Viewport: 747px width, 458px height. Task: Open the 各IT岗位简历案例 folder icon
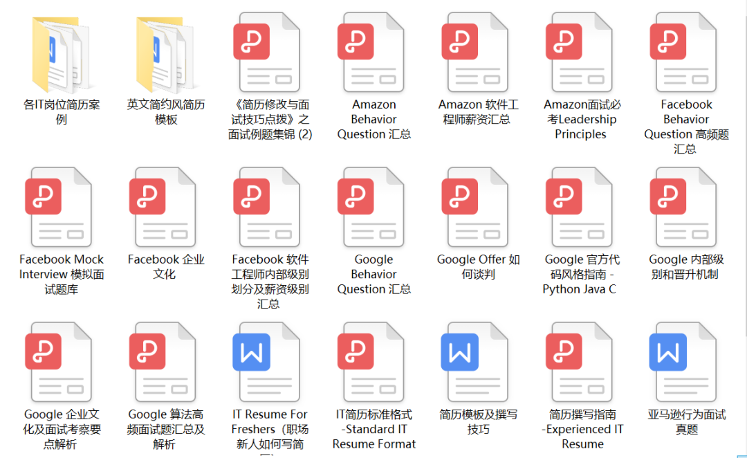[x=60, y=54]
